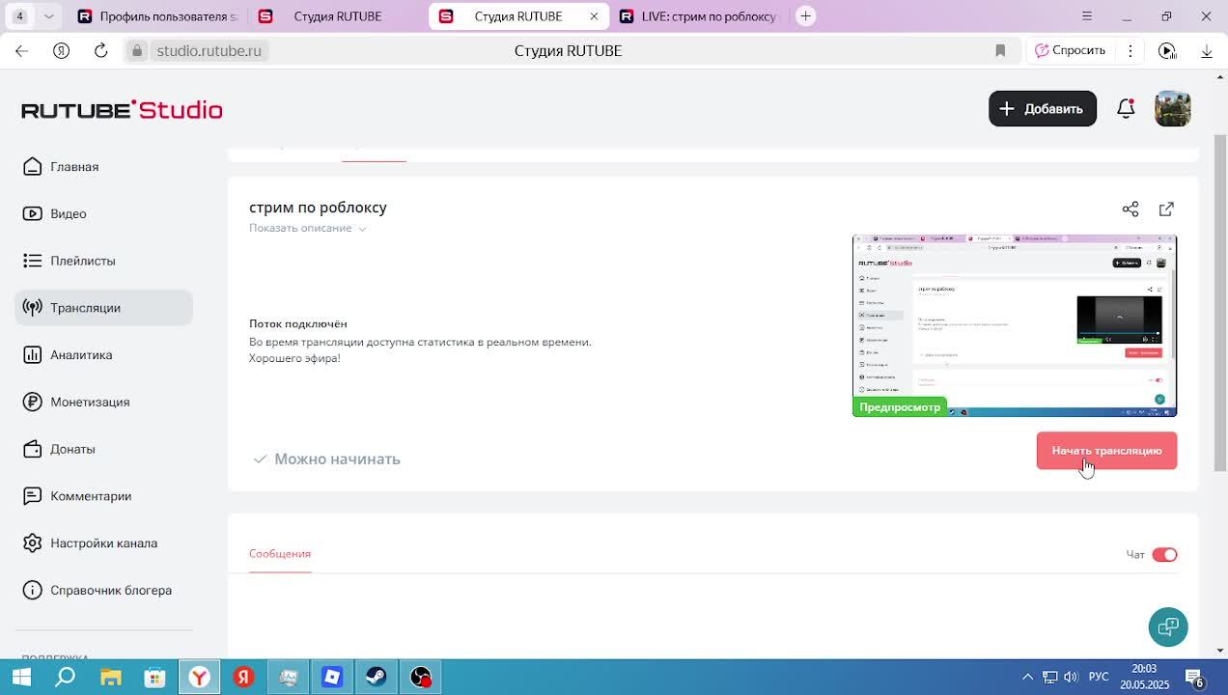Click the Трансляции broadcast icon
Screen dimensions: 1228x695
(x=33, y=308)
